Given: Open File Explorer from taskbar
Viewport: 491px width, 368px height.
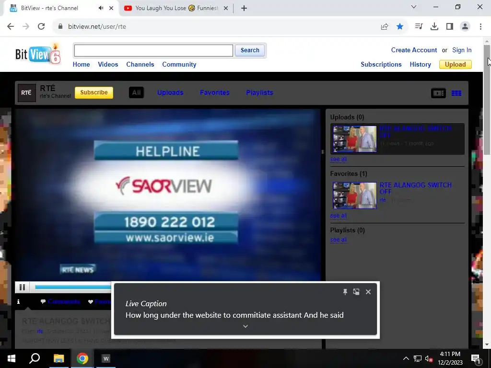Looking at the screenshot, I should point(58,358).
